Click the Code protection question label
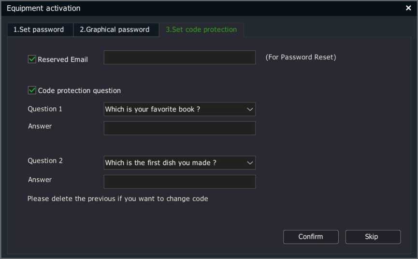Viewport: 418px width, 259px height. click(x=79, y=90)
